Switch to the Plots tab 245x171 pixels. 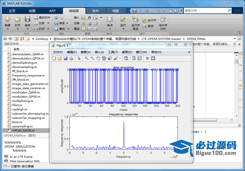pos(32,11)
